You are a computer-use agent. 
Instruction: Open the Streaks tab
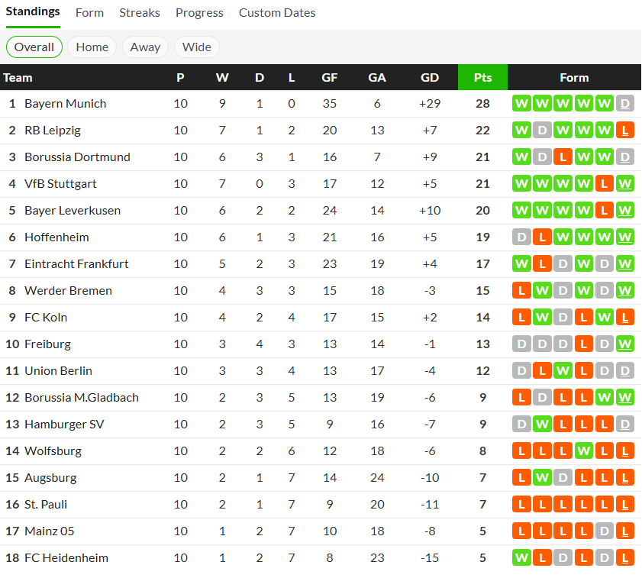click(x=140, y=13)
